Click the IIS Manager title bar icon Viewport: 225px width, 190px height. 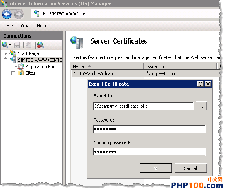point(4,3)
